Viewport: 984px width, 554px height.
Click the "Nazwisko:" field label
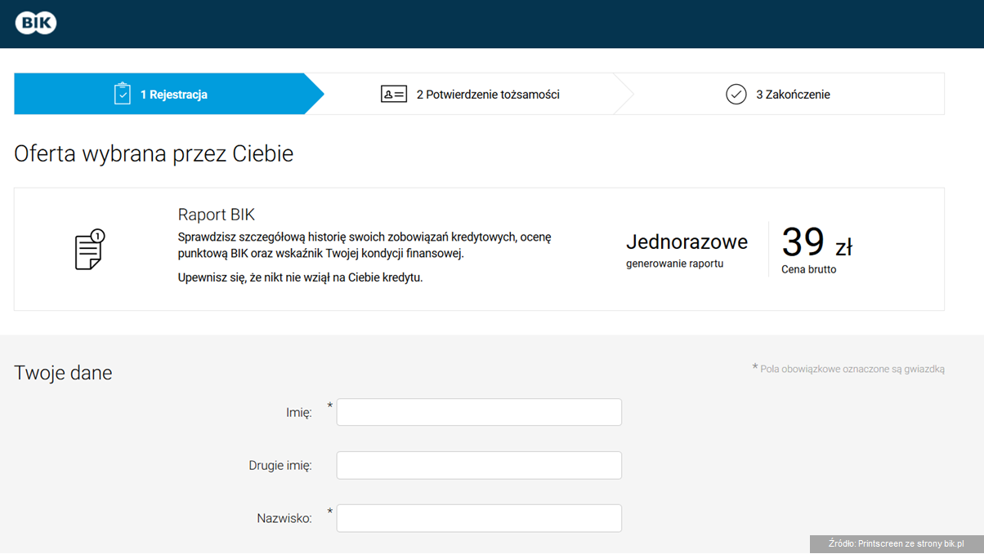click(x=284, y=519)
